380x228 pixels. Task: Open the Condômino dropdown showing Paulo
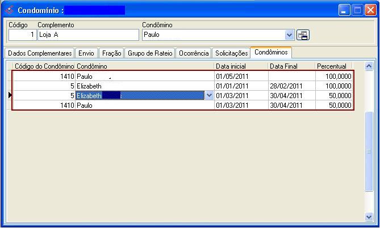click(290, 35)
